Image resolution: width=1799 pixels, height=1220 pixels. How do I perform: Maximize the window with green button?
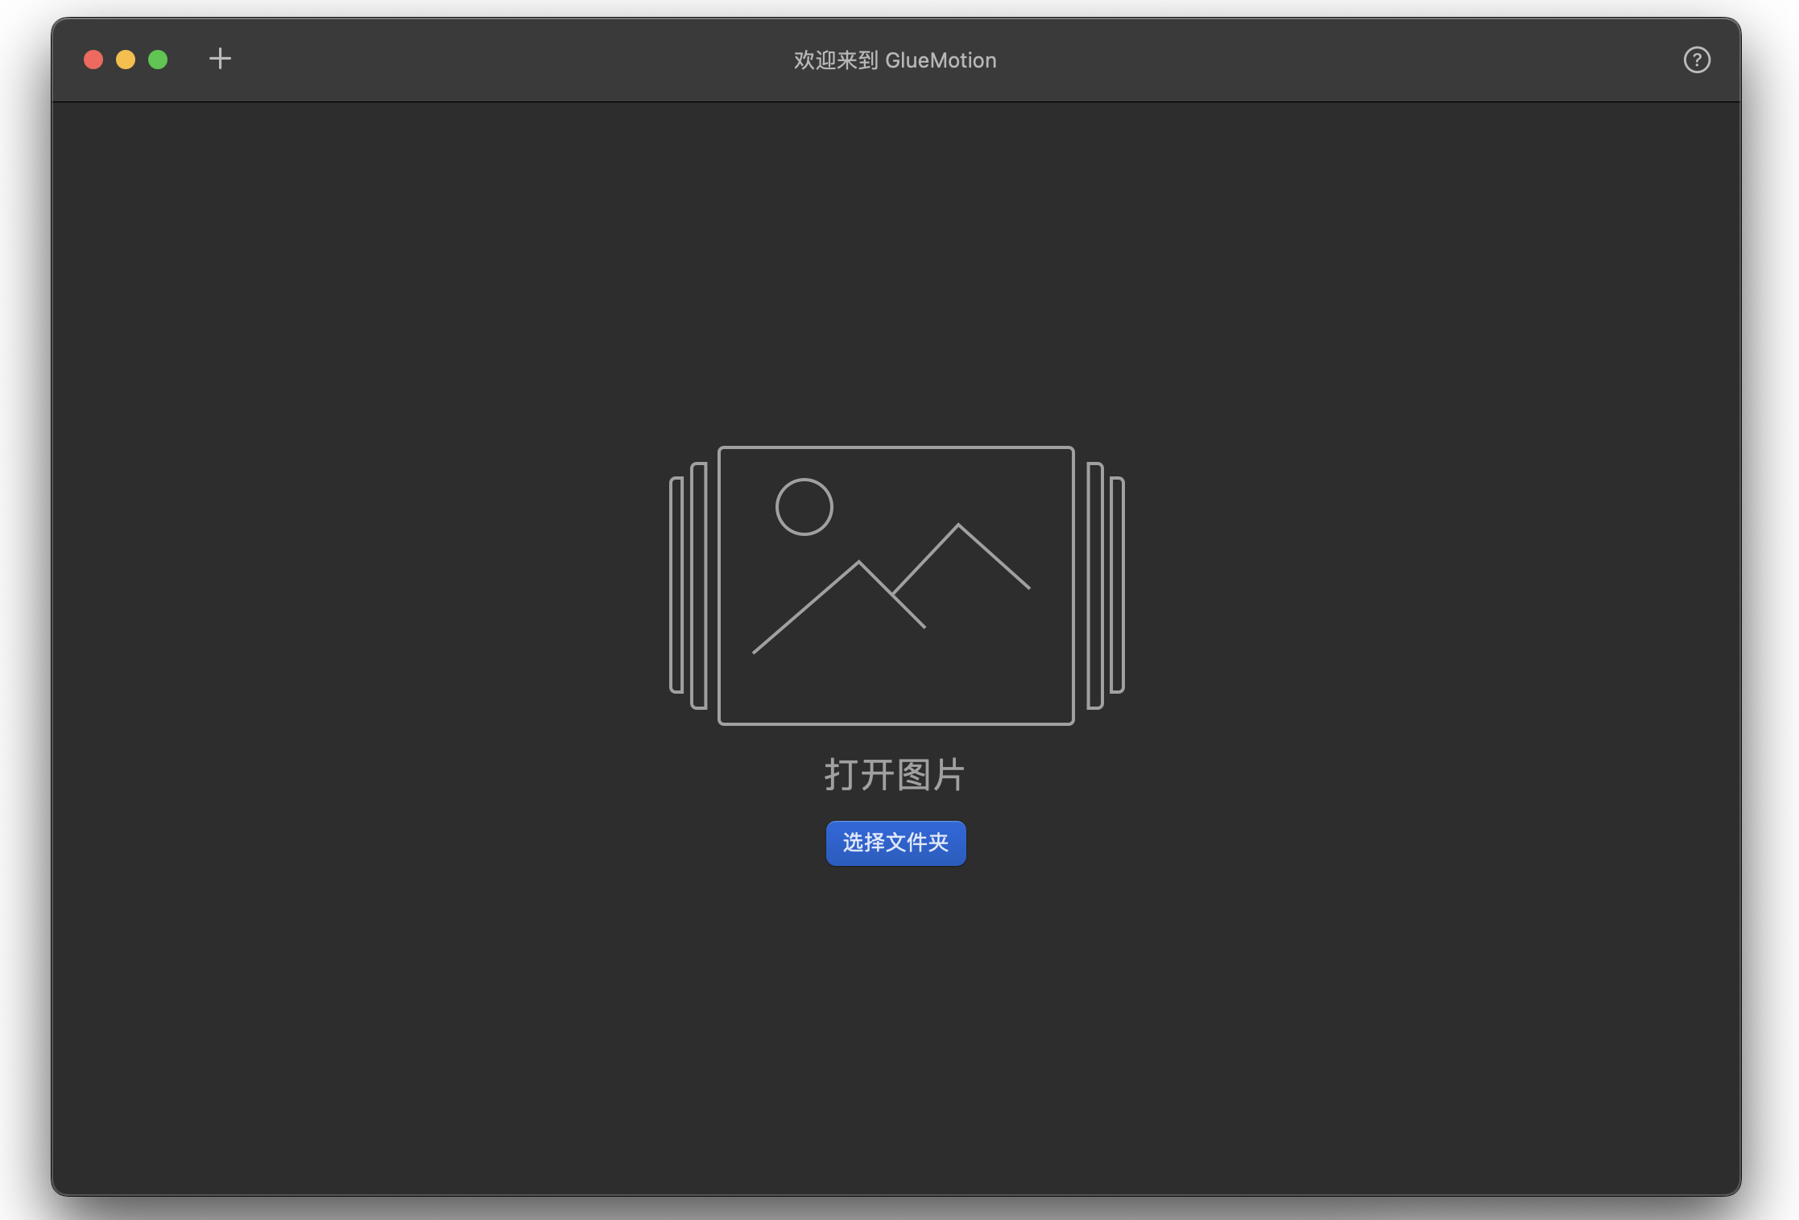(x=158, y=60)
